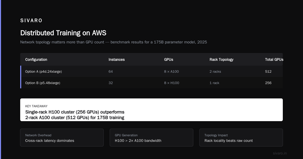
Task: Click the Instances column header
Action: click(x=117, y=60)
